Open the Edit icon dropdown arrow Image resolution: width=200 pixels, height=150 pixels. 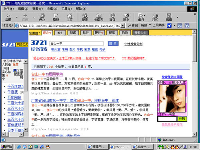[177, 17]
